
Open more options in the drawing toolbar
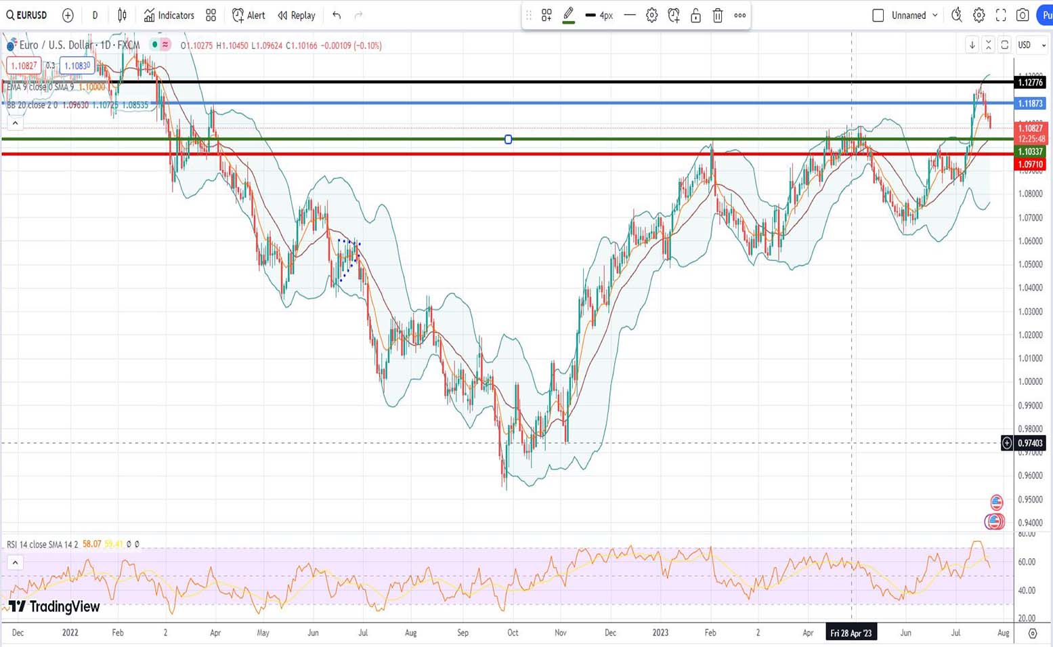[740, 15]
